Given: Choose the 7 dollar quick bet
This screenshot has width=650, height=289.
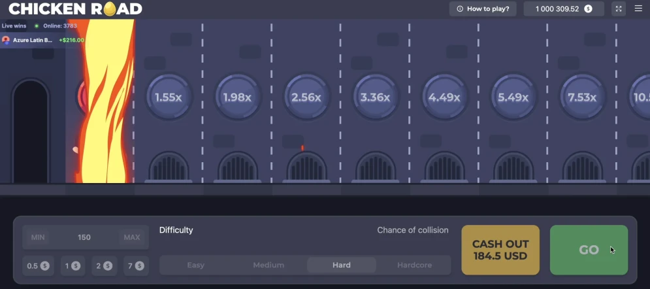Looking at the screenshot, I should pyautogui.click(x=136, y=265).
